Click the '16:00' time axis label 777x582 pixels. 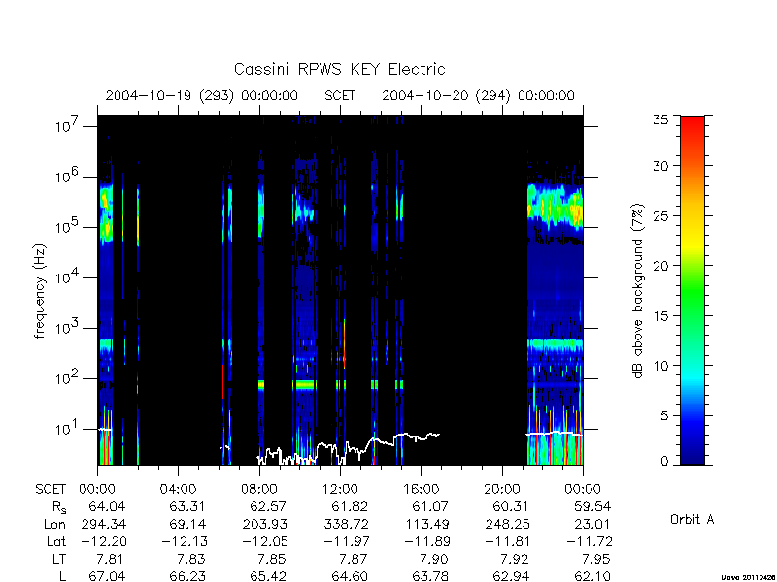click(x=421, y=489)
